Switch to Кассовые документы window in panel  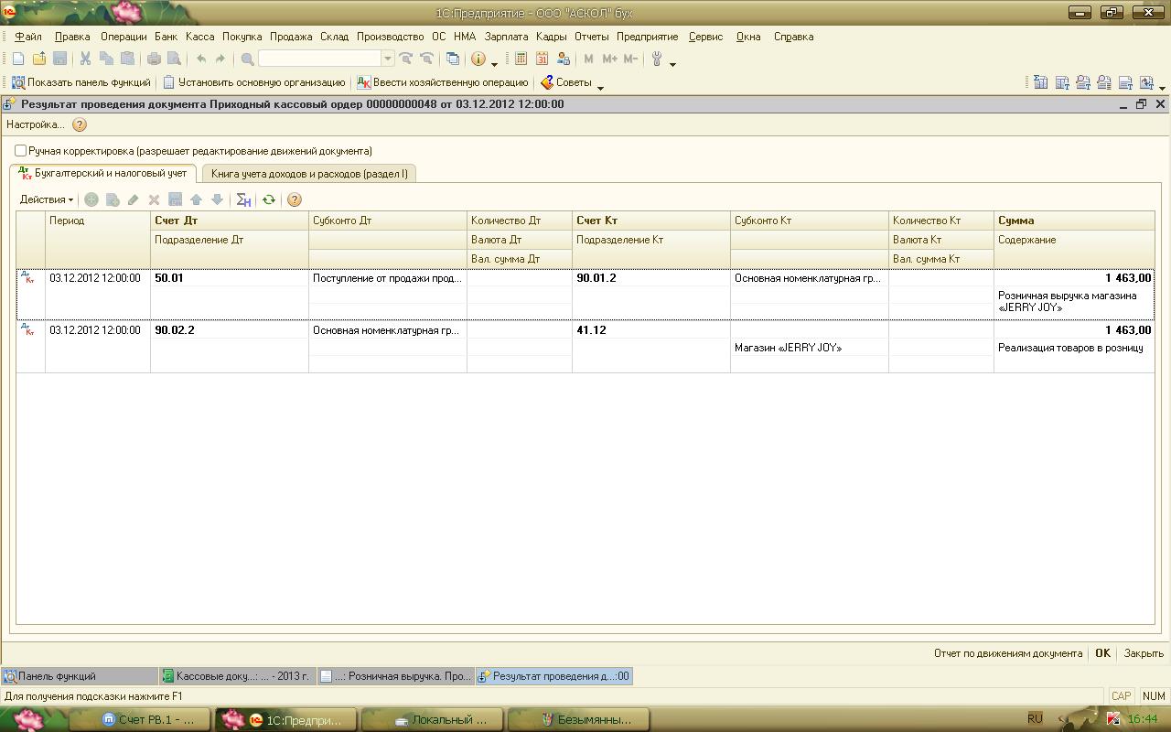tap(237, 676)
